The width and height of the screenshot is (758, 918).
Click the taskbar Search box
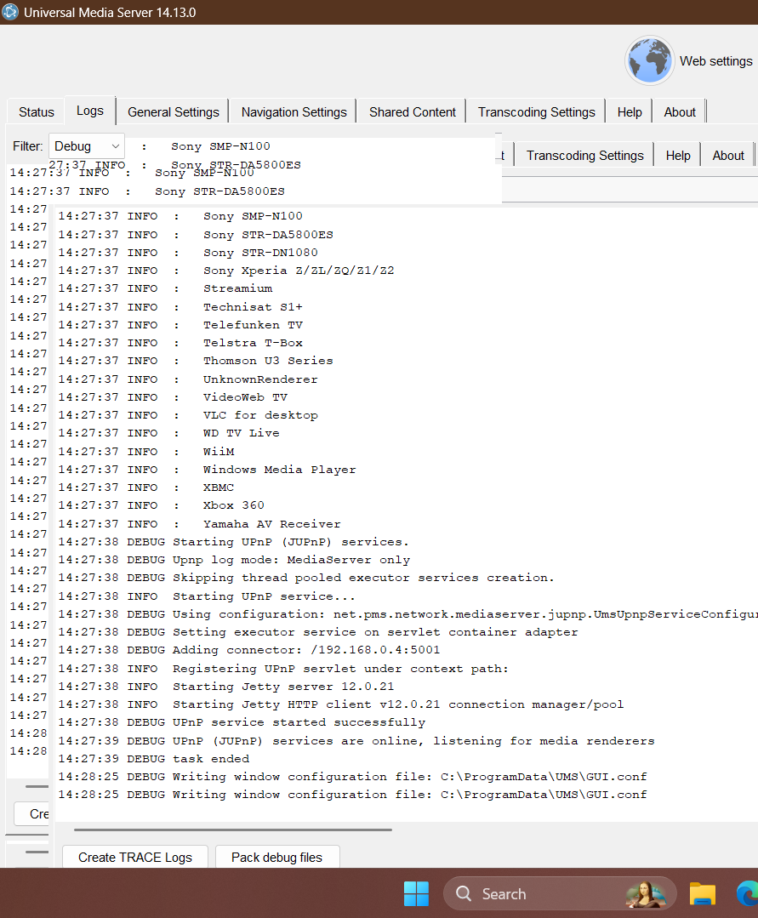560,894
